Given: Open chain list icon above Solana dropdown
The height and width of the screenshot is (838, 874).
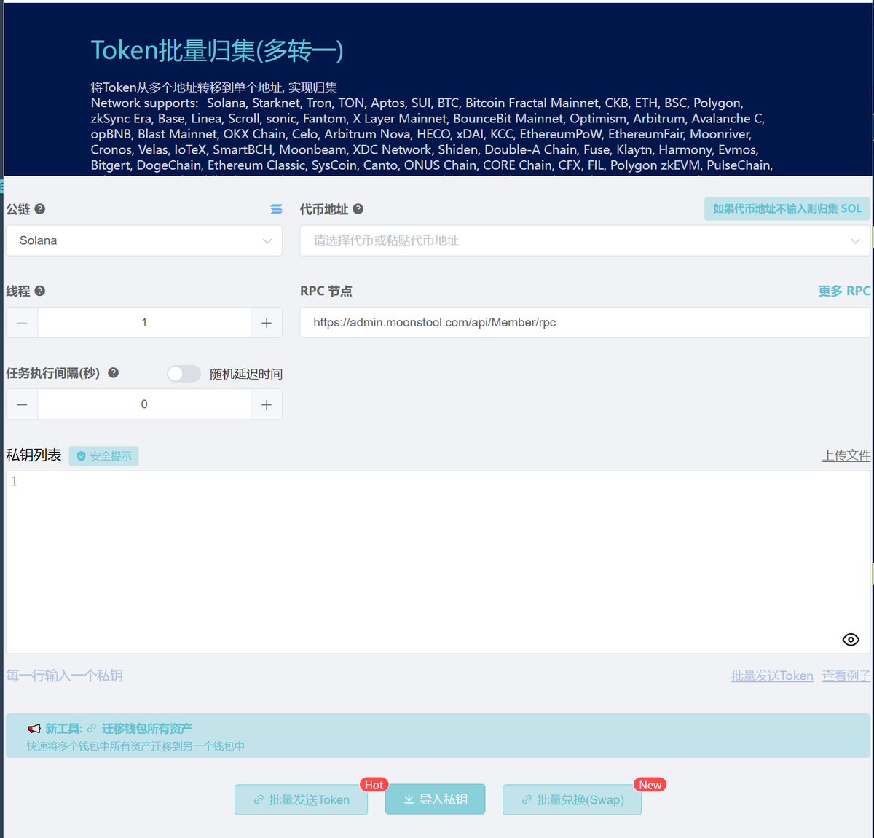Looking at the screenshot, I should tap(276, 209).
